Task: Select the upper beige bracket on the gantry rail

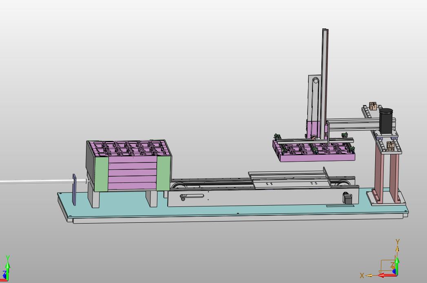Action: [x=373, y=106]
